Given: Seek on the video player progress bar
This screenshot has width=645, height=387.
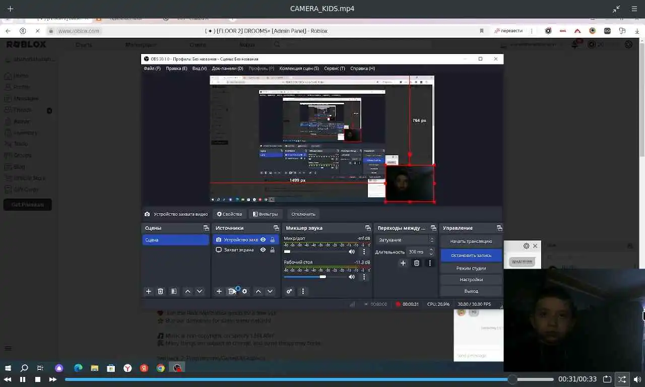Looking at the screenshot, I should pos(309,379).
